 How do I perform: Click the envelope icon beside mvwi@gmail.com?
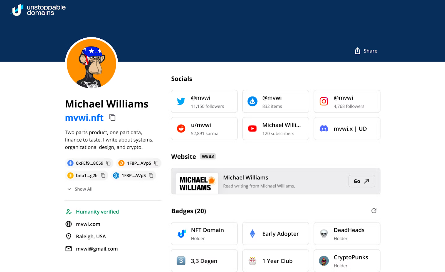(x=68, y=249)
